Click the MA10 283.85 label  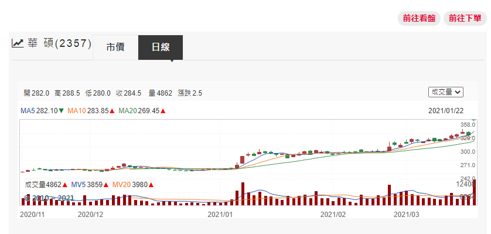pyautogui.click(x=88, y=111)
